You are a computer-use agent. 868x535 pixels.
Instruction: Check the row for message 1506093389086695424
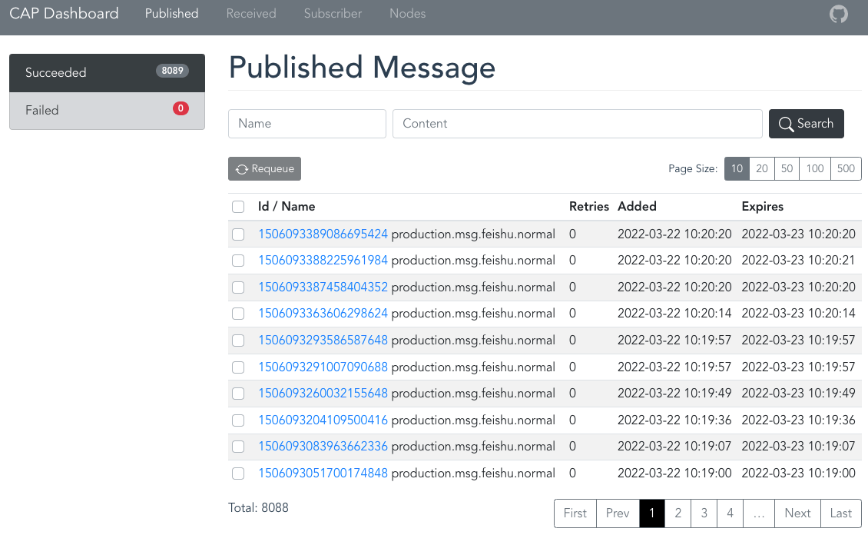pos(238,234)
